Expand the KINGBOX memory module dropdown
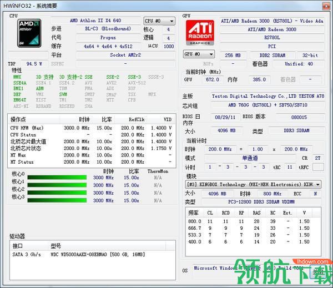Screen dimensions: 333x288 253,184
